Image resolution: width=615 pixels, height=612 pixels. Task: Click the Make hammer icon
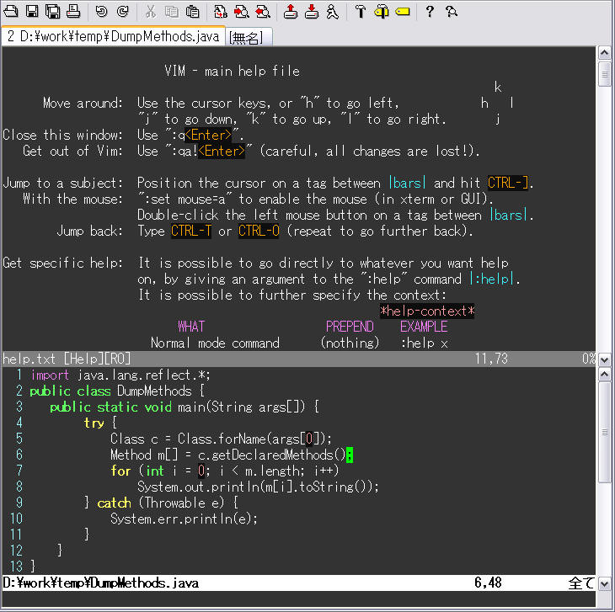tap(360, 11)
